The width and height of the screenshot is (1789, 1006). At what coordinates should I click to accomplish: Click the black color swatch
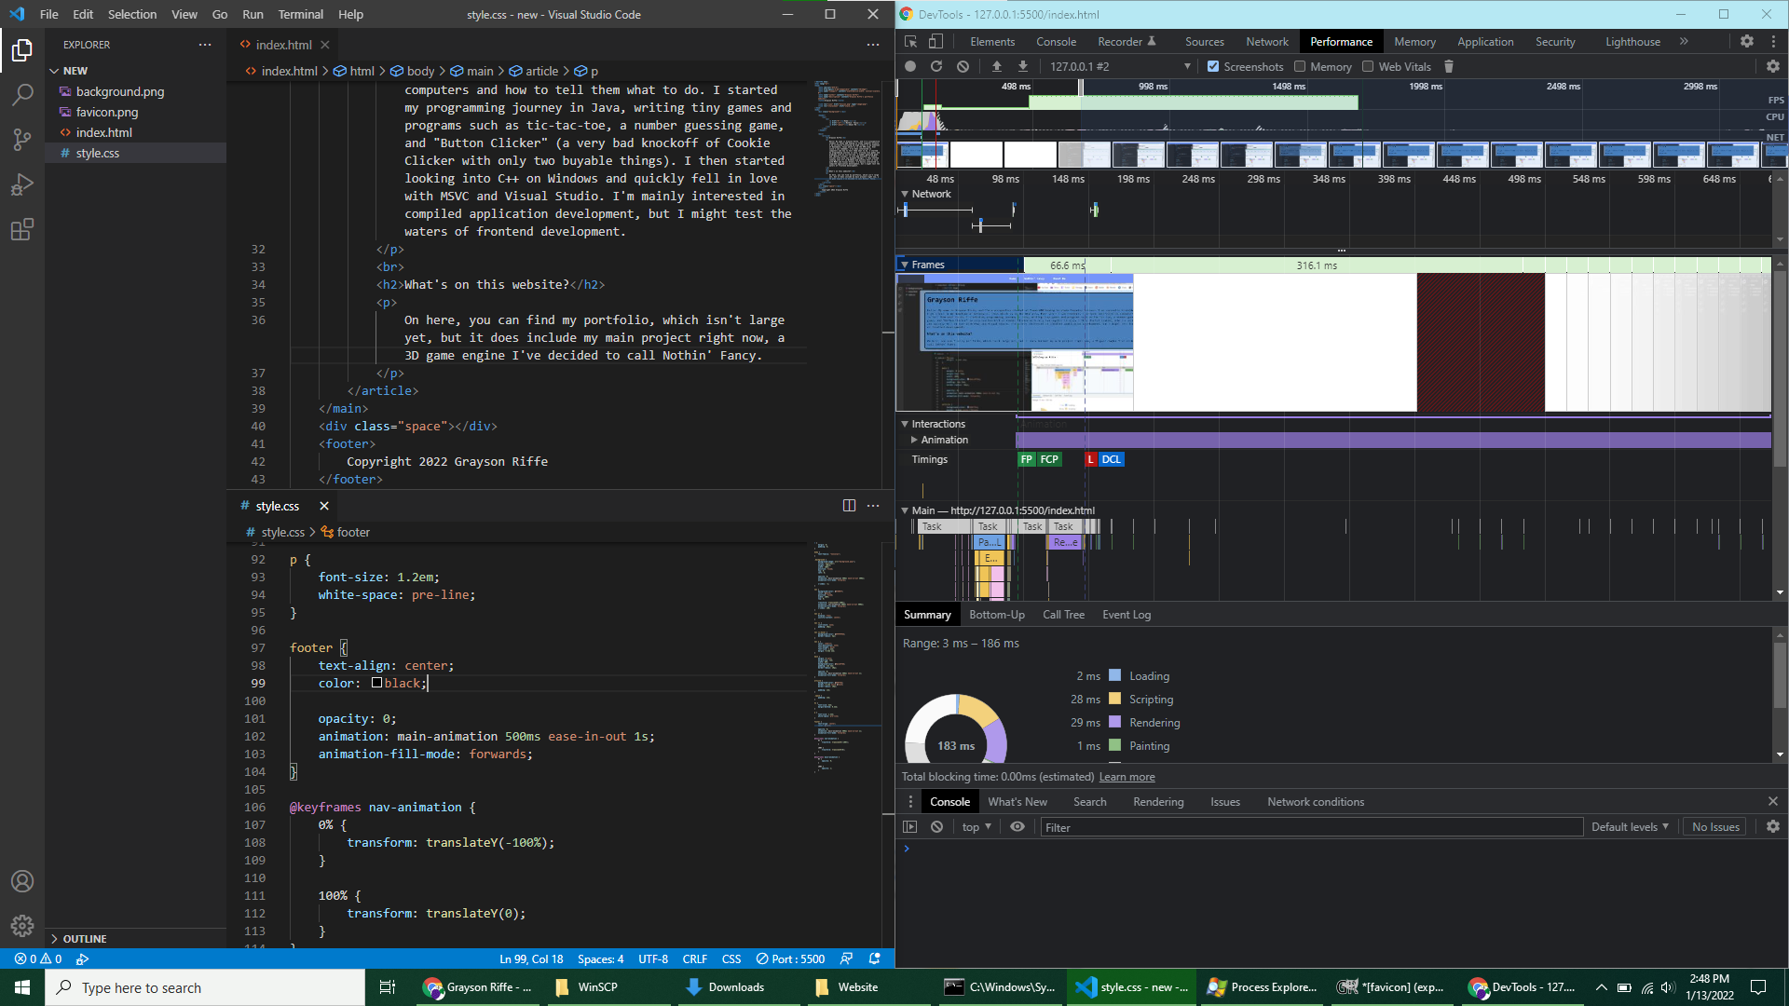[x=376, y=683]
